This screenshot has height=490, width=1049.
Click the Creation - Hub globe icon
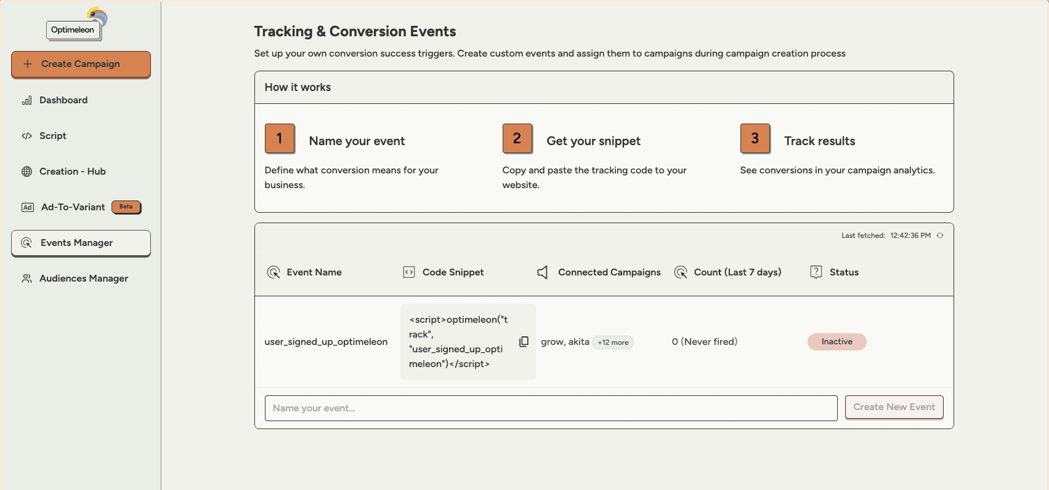(x=27, y=172)
